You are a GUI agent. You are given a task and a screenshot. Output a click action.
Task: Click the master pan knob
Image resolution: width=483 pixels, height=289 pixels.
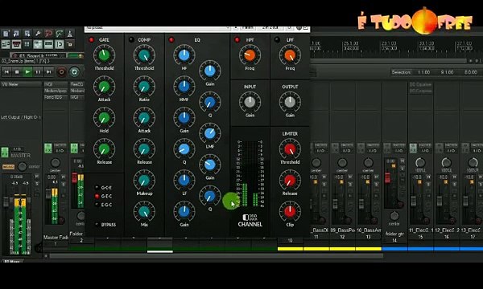coord(23,166)
